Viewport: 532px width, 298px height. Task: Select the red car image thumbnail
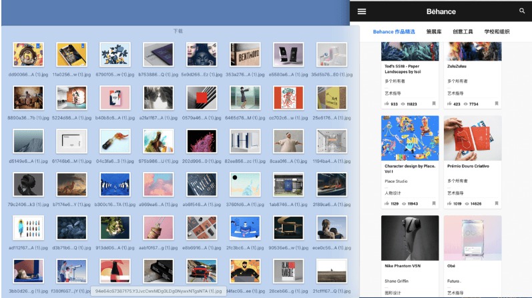(x=202, y=271)
